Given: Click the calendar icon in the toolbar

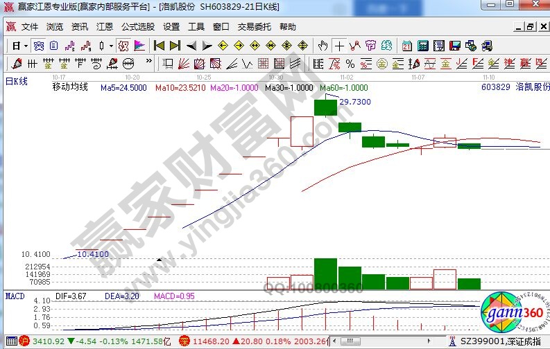Looking at the screenshot, I should tap(406, 46).
